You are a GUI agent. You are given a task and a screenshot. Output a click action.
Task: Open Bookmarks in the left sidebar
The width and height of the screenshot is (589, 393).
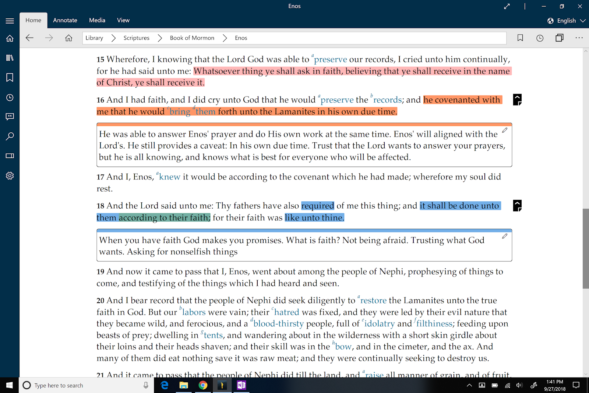pos(10,77)
